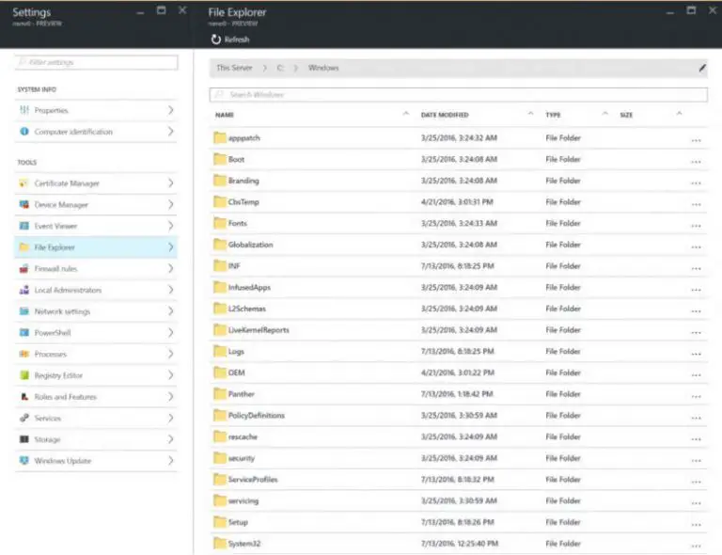Open Certificate Manager tool
This screenshot has height=555, width=722.
(67, 183)
